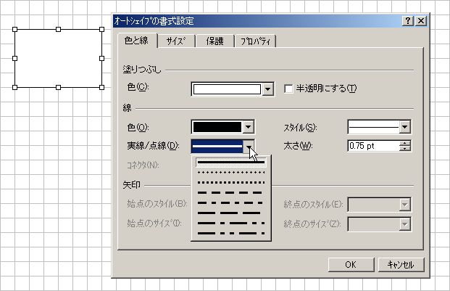
Task: Click the 実線/点線(D) label
Action: pyautogui.click(x=153, y=146)
